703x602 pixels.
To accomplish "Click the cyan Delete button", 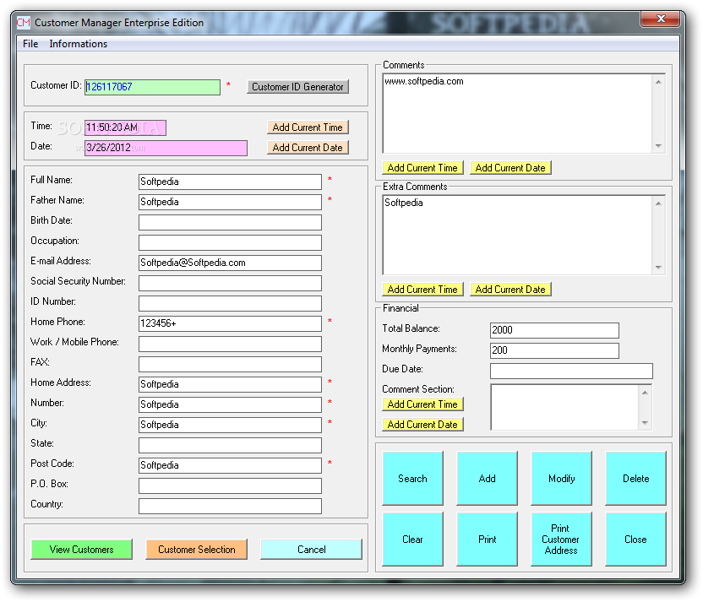I will 635,479.
